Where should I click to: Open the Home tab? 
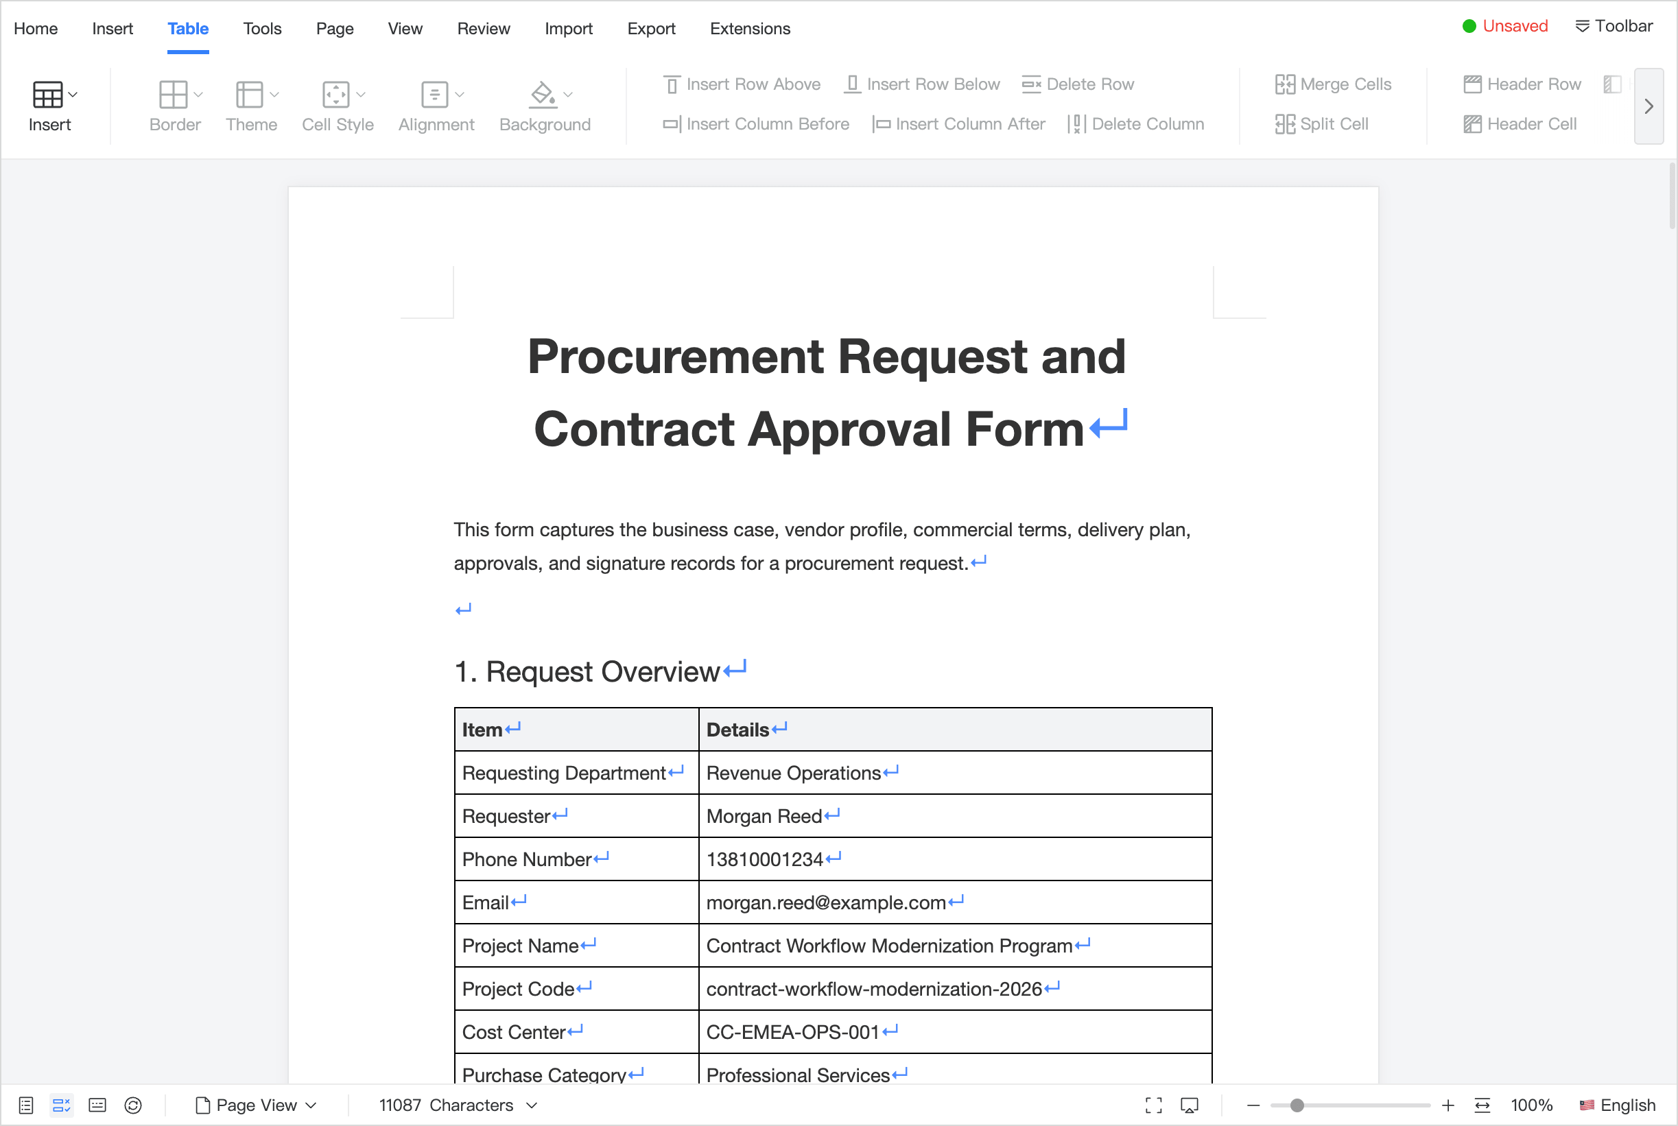point(36,29)
